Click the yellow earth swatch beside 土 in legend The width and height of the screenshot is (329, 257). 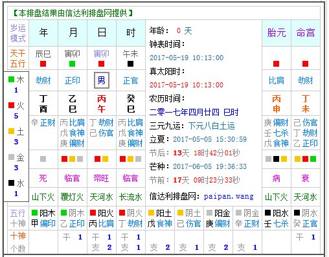11,131
